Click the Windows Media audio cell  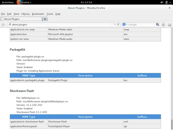click(x=85, y=39)
